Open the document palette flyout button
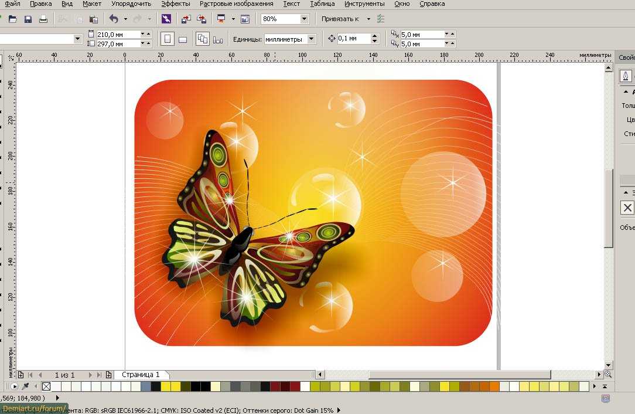This screenshot has width=635, height=414. click(x=14, y=386)
